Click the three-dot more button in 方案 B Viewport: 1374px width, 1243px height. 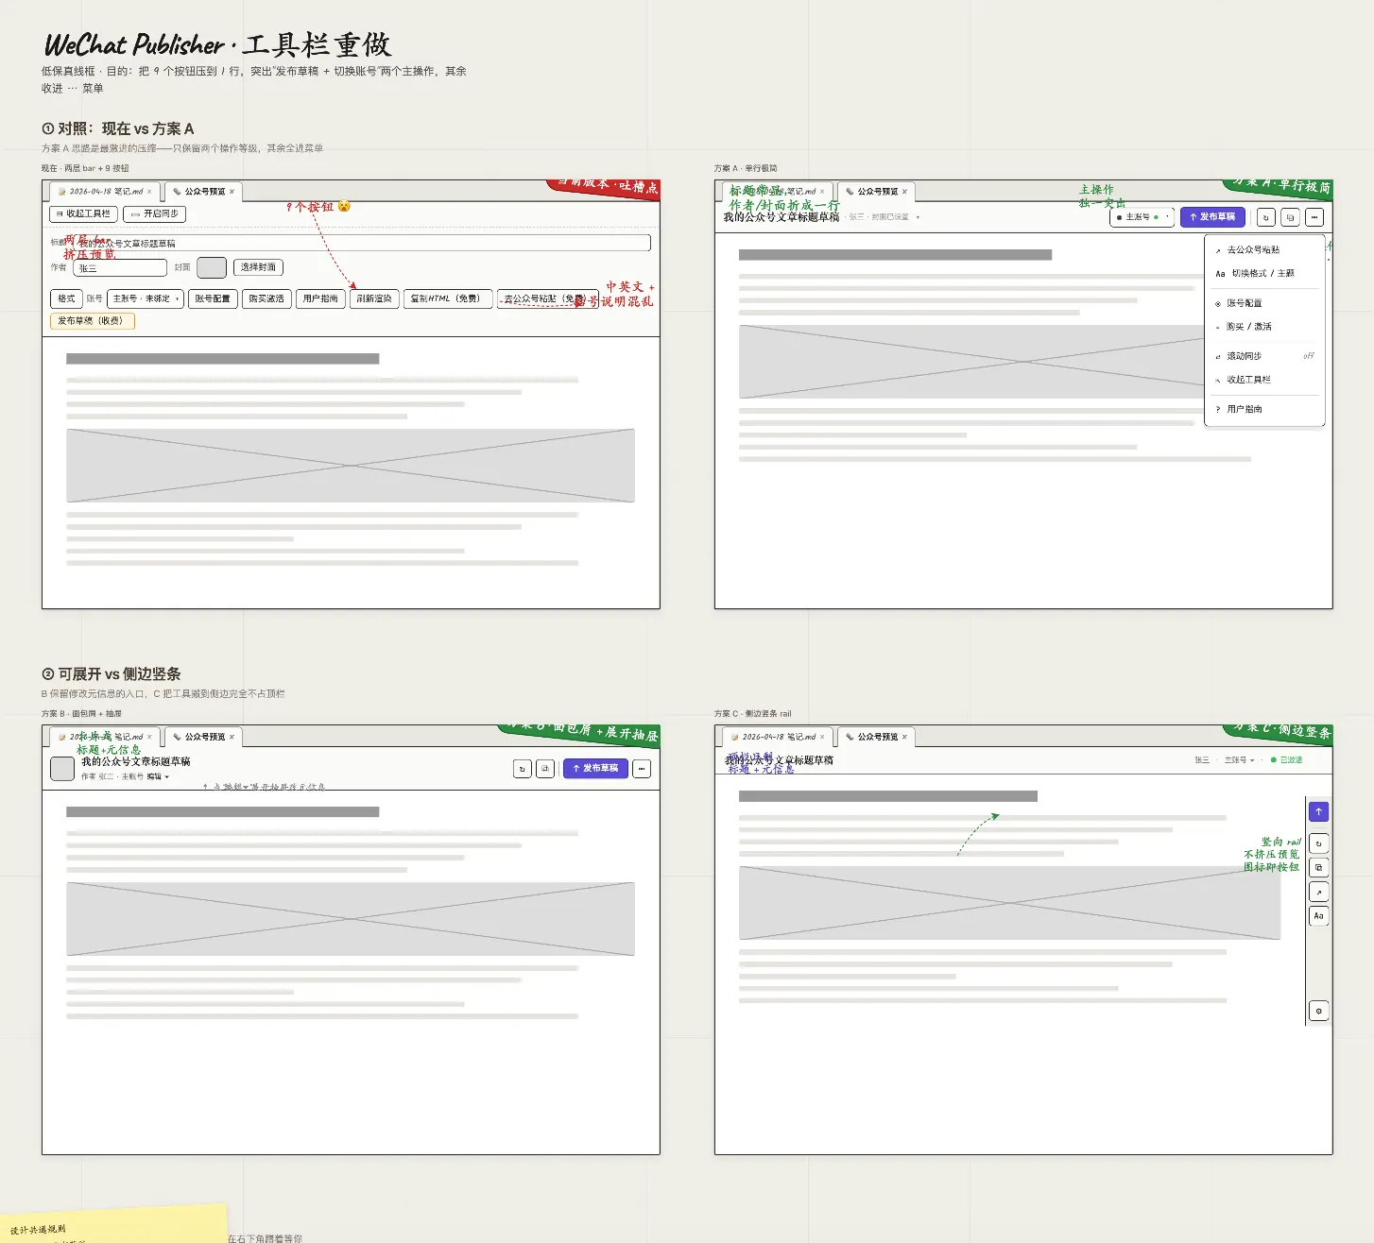click(642, 769)
